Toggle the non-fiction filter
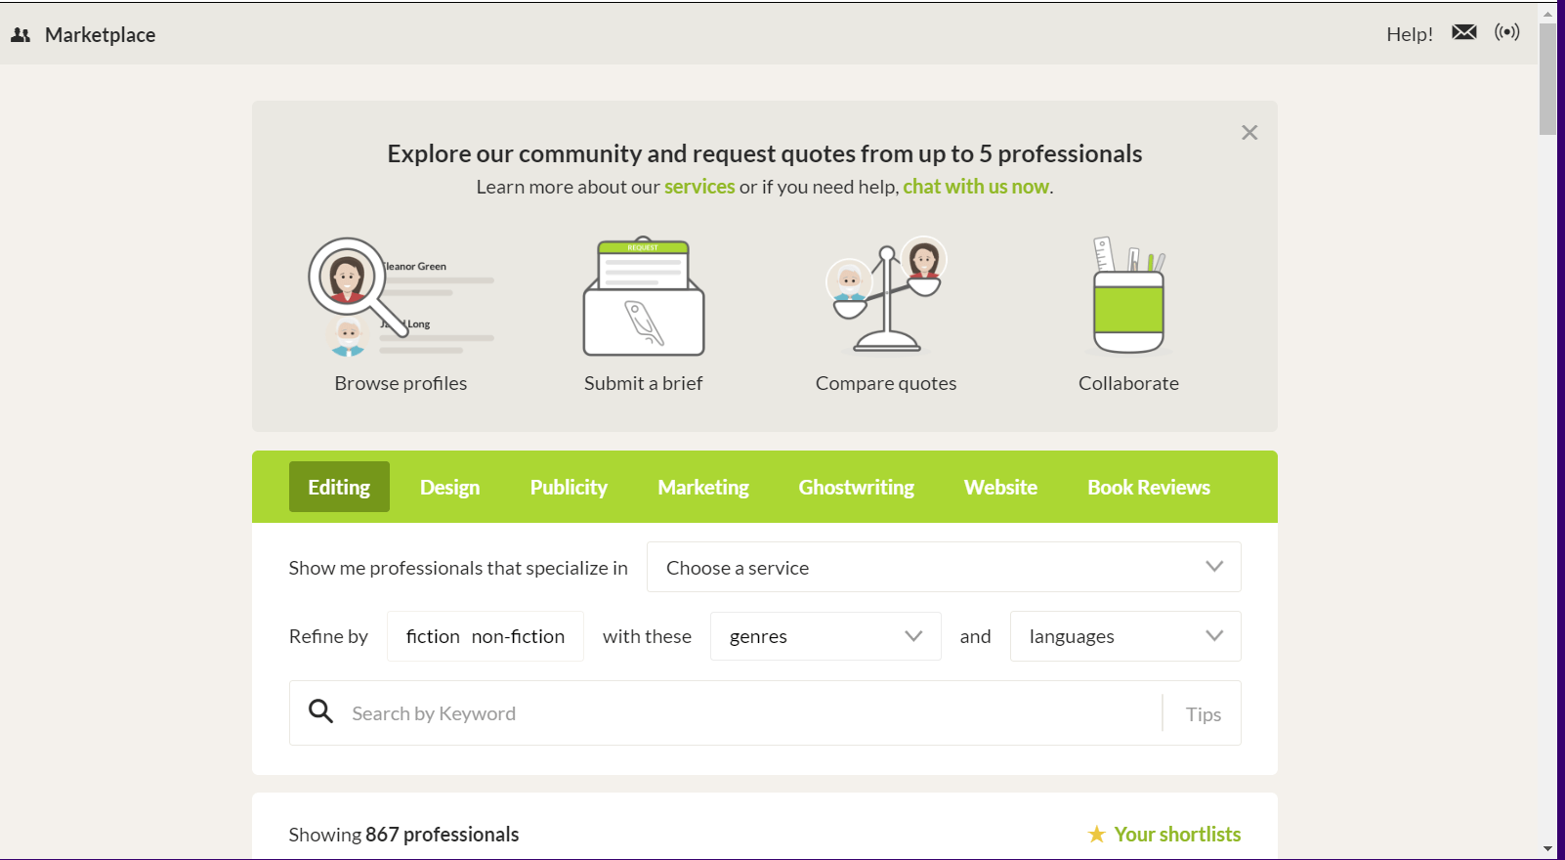Image resolution: width=1565 pixels, height=860 pixels. pos(518,636)
